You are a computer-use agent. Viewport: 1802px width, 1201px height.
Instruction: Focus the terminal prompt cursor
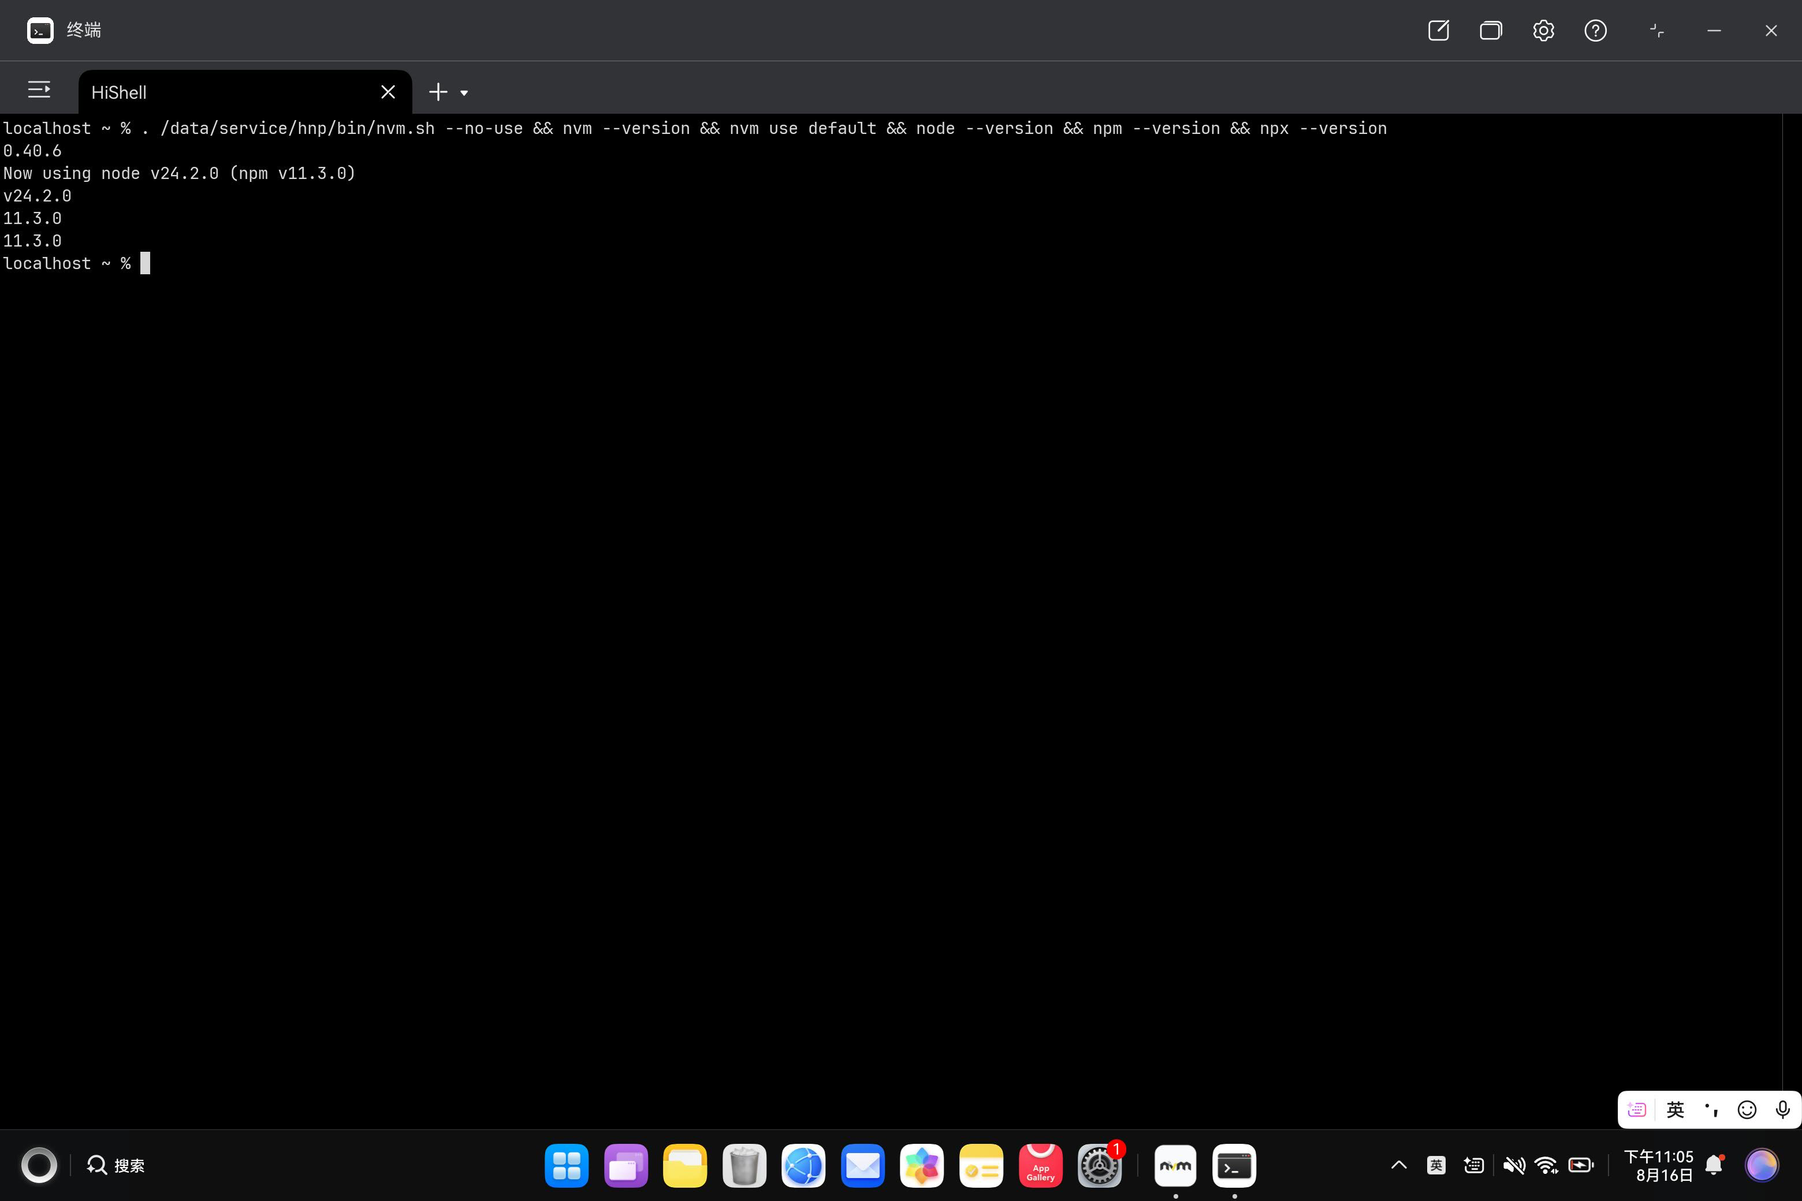145,263
